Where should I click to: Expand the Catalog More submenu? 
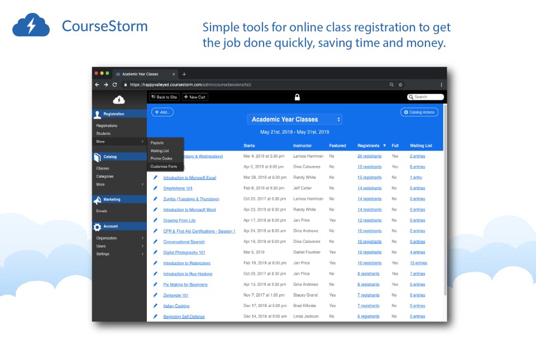click(119, 184)
